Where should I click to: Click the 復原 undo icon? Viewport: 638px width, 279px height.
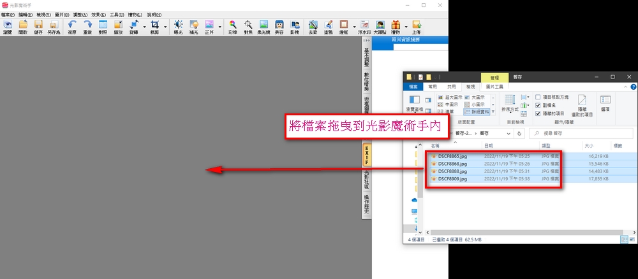pyautogui.click(x=72, y=27)
